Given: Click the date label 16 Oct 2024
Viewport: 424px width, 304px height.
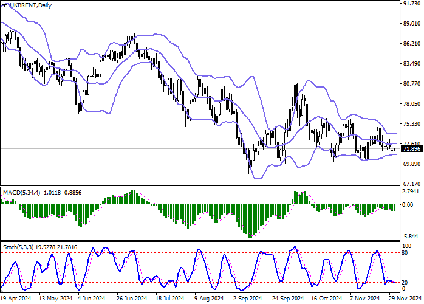Looking at the screenshot, I should pos(327,299).
